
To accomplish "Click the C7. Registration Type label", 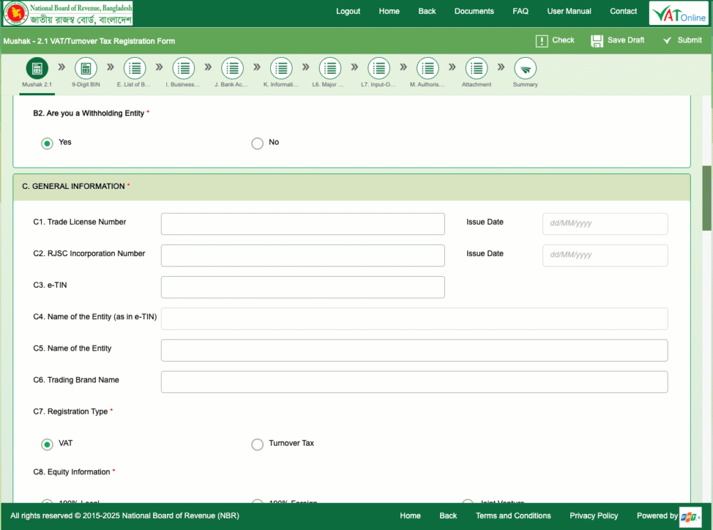I will (70, 412).
